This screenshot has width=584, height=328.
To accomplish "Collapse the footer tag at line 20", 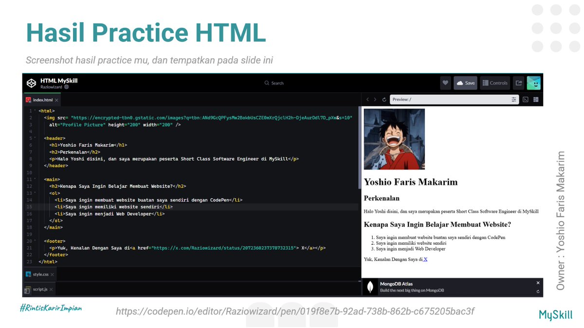I will [35, 241].
